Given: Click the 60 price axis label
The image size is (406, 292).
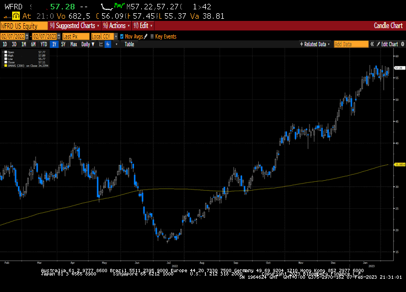Looking at the screenshot, I should coord(397,56).
